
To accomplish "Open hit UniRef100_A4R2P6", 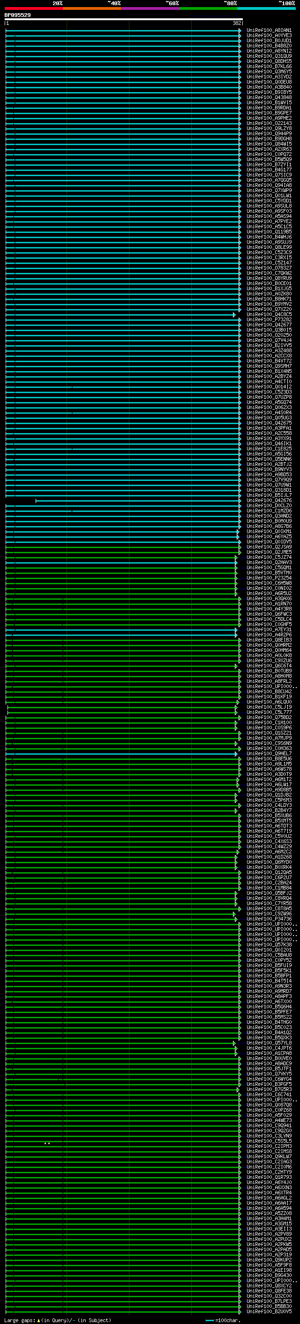I will pyautogui.click(x=269, y=635).
